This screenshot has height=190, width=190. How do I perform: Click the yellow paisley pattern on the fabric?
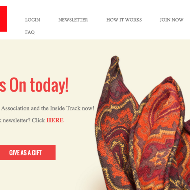pos(116,145)
